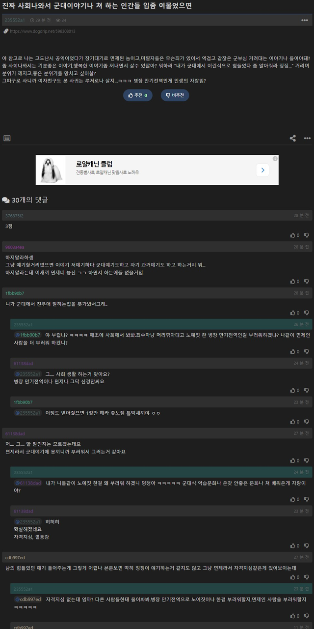This screenshot has width=314, height=629.
Task: Dislike the '3점' comment by 376875f2
Action: 307,235
